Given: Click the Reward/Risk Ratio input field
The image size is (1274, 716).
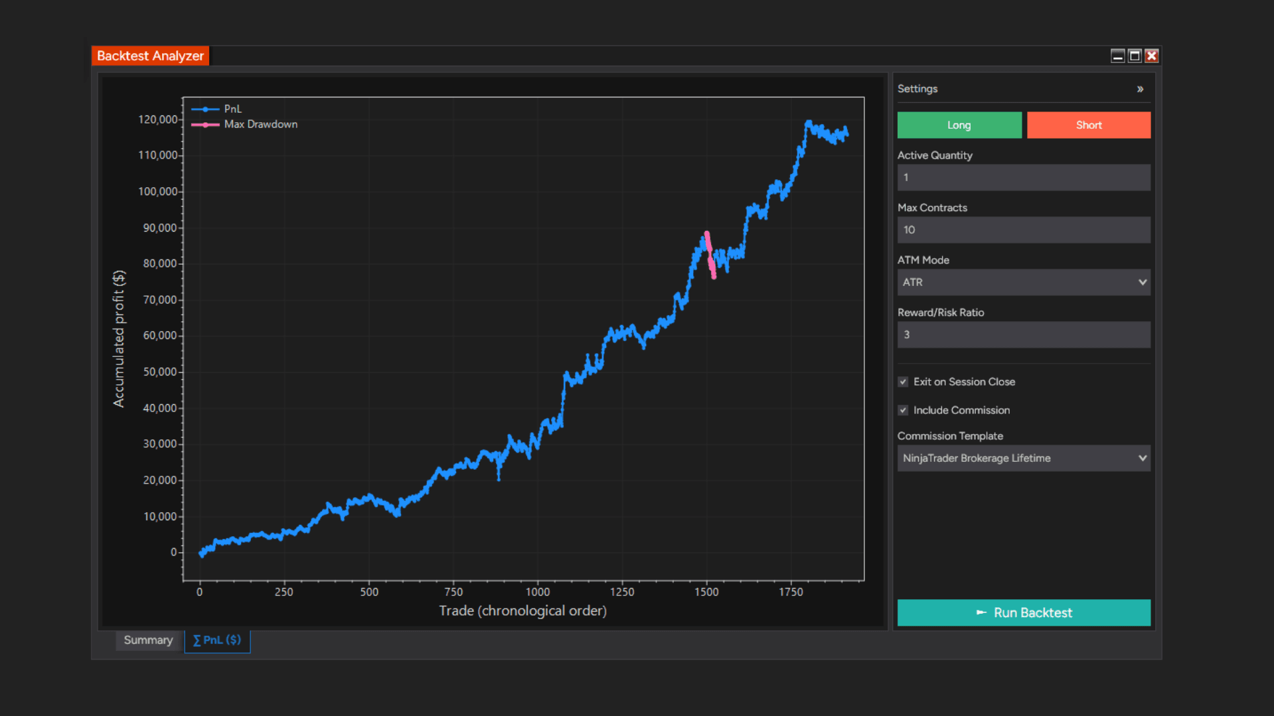Looking at the screenshot, I should point(1024,334).
